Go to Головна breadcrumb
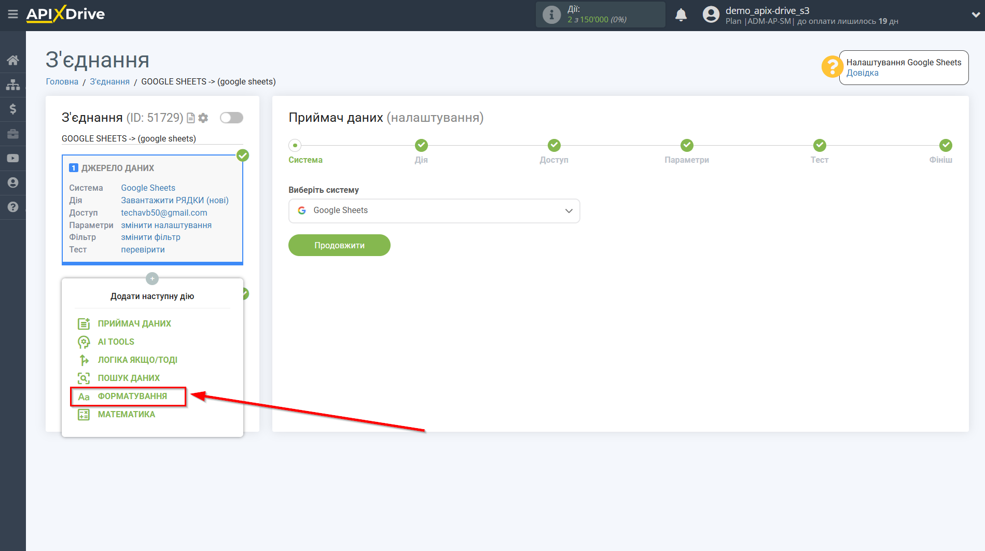Screen dimensions: 985x551 point(62,82)
